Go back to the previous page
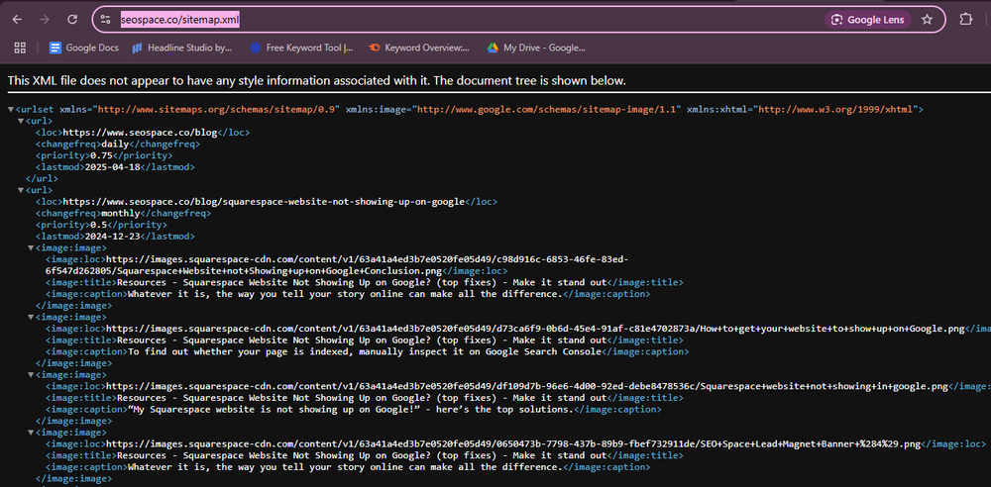This screenshot has height=487, width=991. tap(17, 20)
